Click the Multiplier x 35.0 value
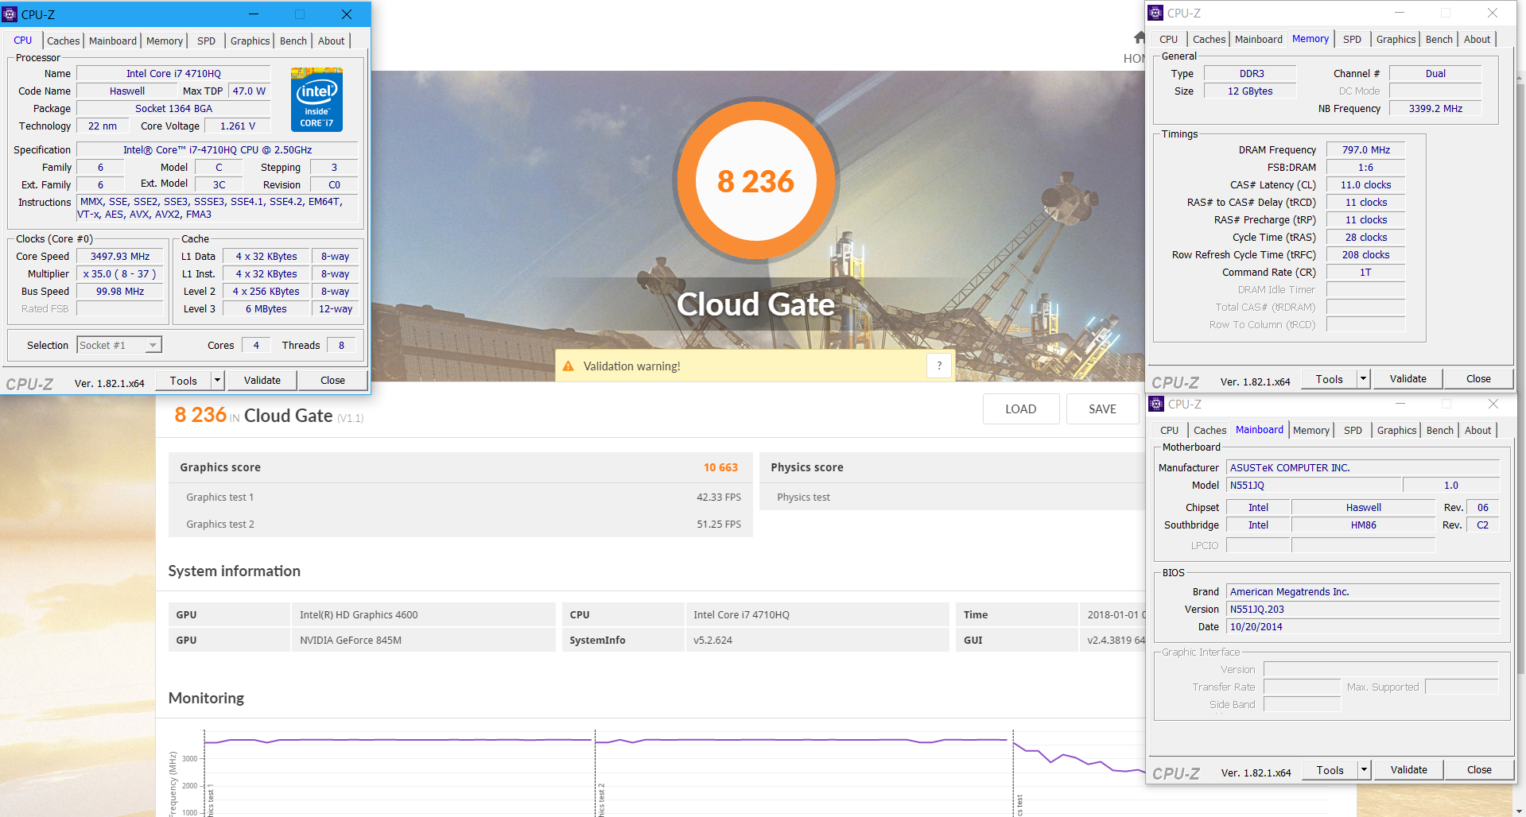 pos(120,274)
